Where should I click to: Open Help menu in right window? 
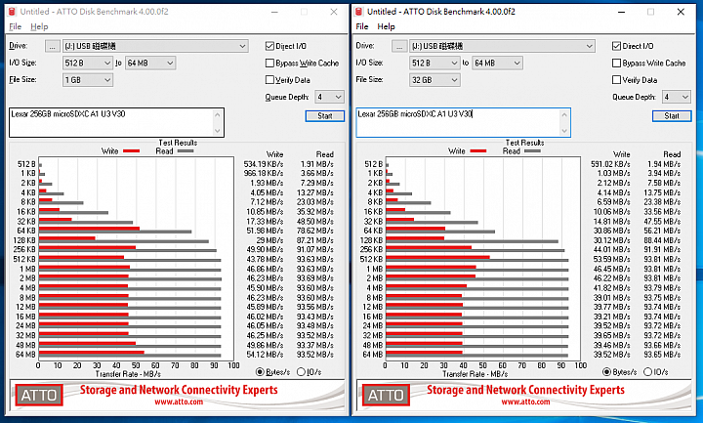[x=386, y=26]
